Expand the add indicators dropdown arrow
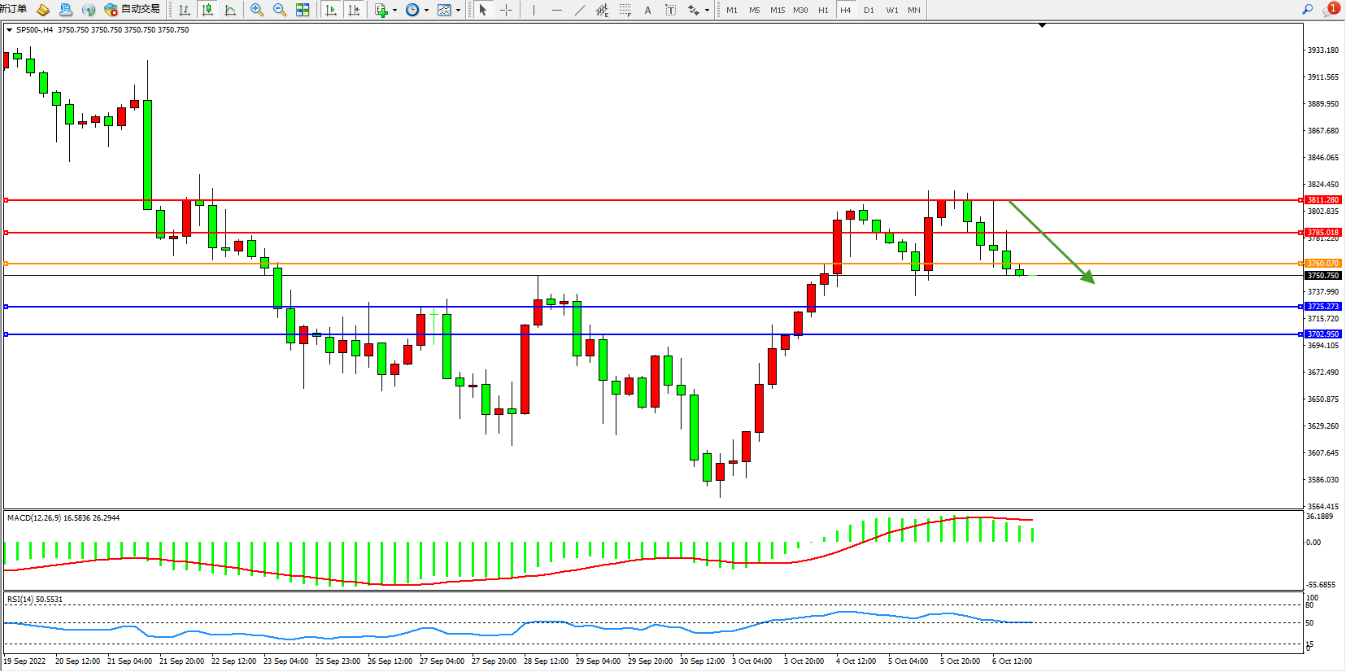 394,11
